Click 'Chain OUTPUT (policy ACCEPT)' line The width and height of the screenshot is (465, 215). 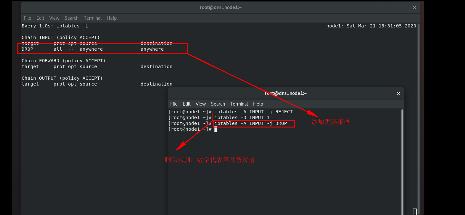(62, 78)
